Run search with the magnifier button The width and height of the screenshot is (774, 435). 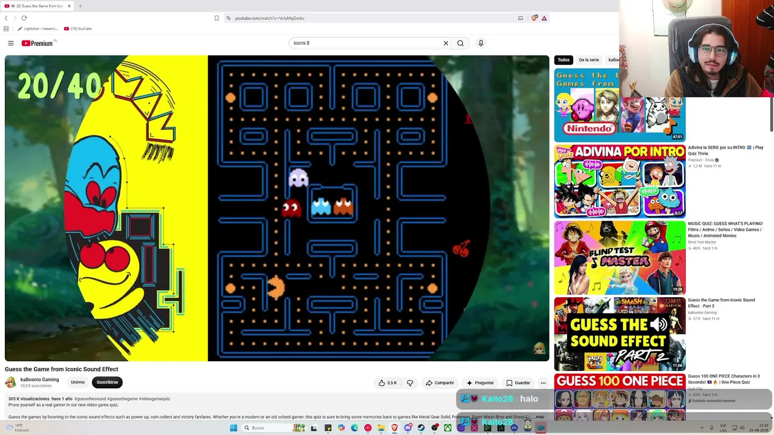point(460,43)
